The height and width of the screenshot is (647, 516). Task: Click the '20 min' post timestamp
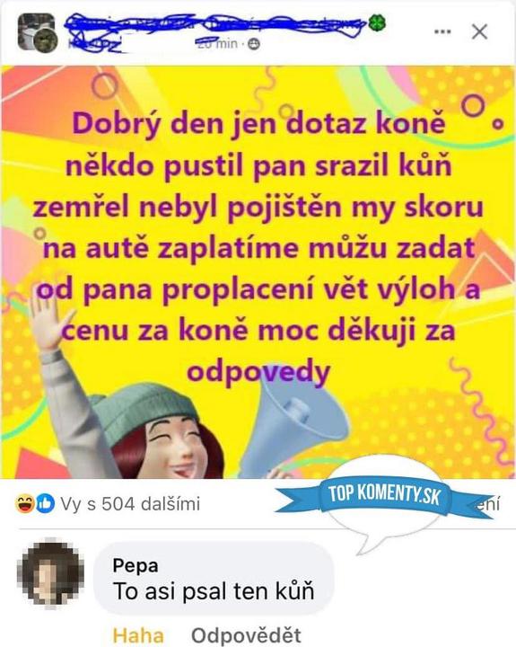point(217,43)
